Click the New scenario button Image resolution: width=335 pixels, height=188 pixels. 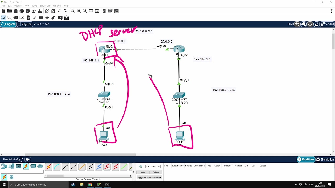(143, 172)
